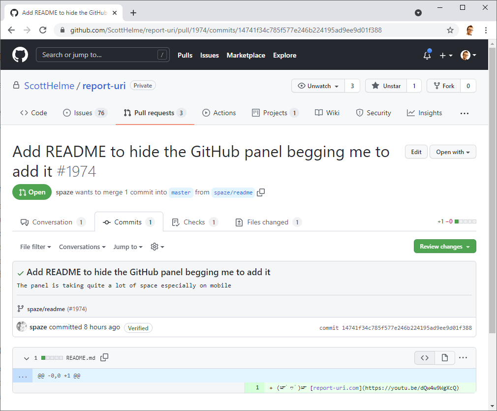Switch to Commits tab
Viewport: 497px width, 411px height.
point(129,222)
